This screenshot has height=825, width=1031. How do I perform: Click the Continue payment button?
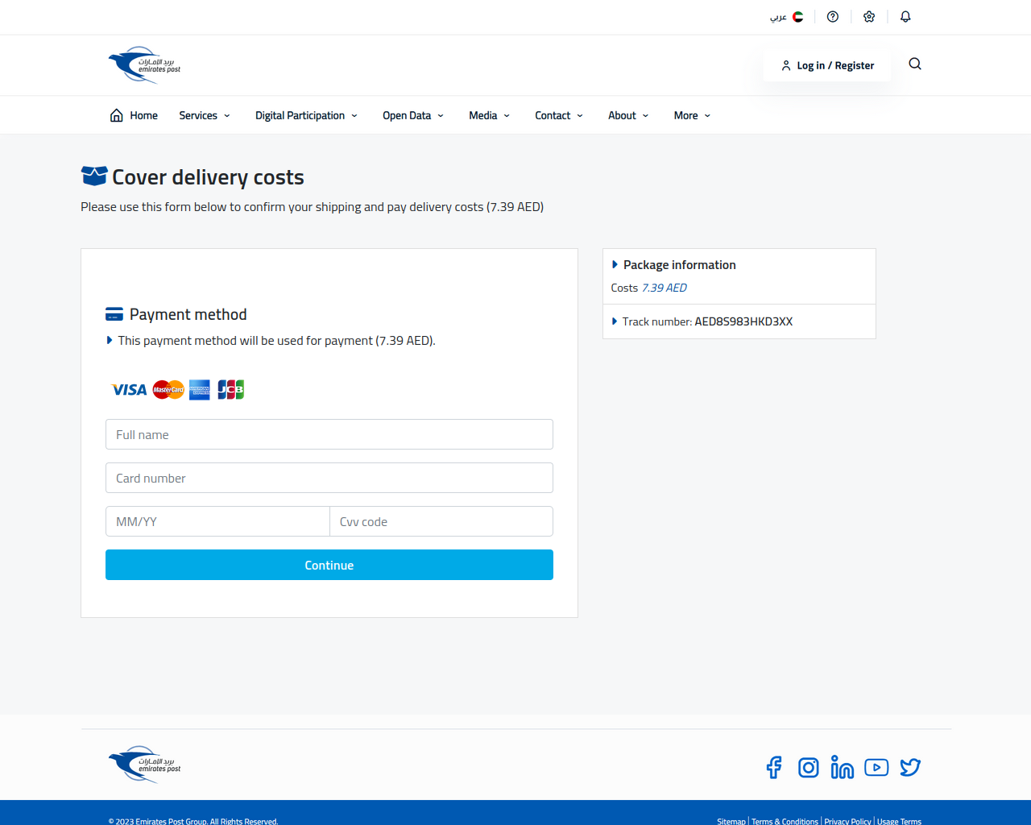point(329,565)
